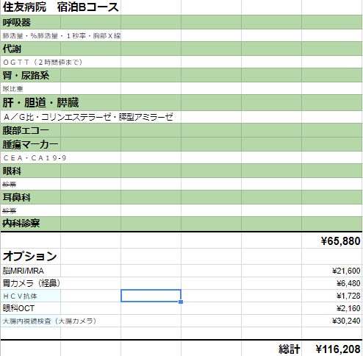Select the struck-through 診察 cell under 耳鼻科

31,210
